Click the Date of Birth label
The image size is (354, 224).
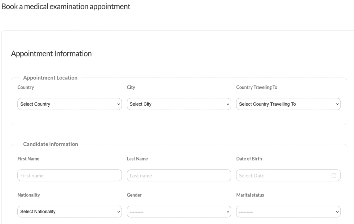(x=249, y=159)
